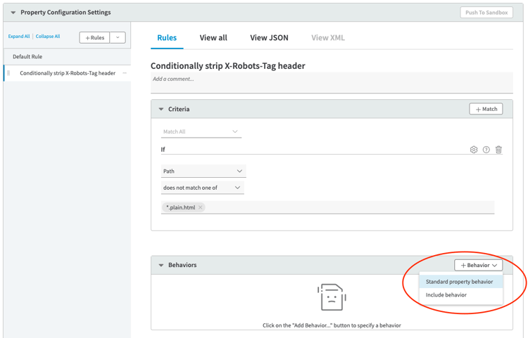Open the arrow dropdown next to Rules button
Viewport: 528px width, 338px height.
click(x=118, y=37)
